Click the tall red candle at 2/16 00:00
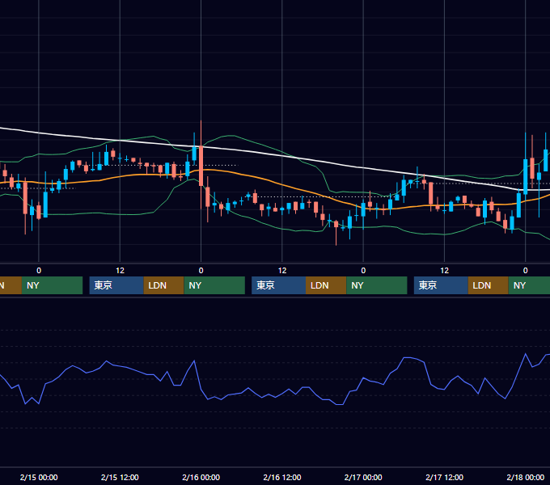The width and height of the screenshot is (550, 485). (x=201, y=166)
